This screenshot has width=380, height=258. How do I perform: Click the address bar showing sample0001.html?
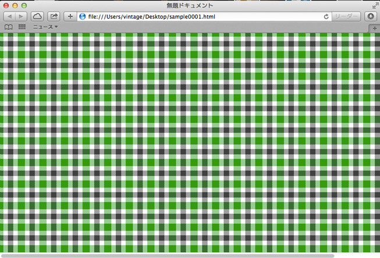(205, 16)
